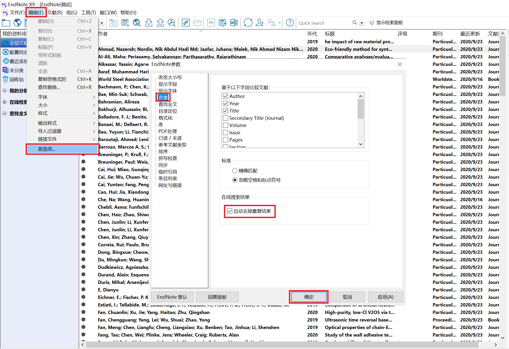Expand the 在线检索 tree group

click(4, 102)
